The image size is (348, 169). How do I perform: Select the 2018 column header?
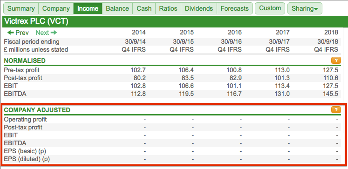click(331, 33)
